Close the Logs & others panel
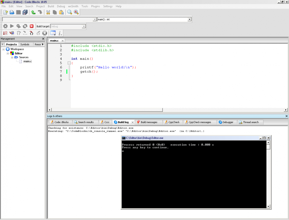Image resolution: width=289 pixels, height=220 pixels. (x=287, y=116)
